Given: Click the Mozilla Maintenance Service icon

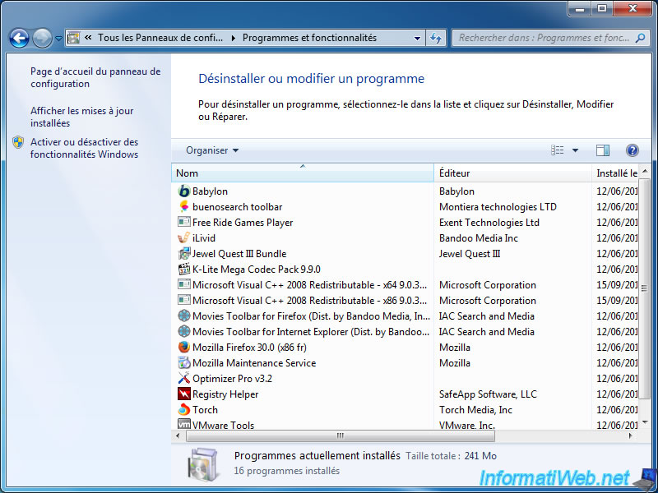Looking at the screenshot, I should [183, 362].
